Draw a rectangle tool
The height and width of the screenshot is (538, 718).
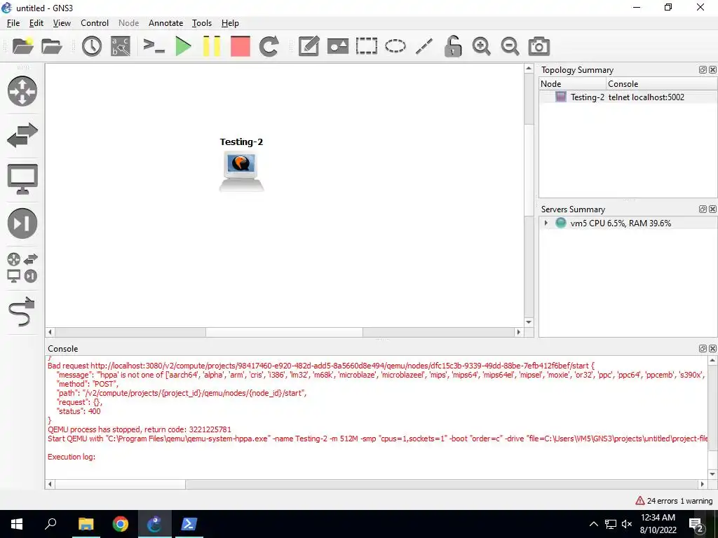[366, 46]
